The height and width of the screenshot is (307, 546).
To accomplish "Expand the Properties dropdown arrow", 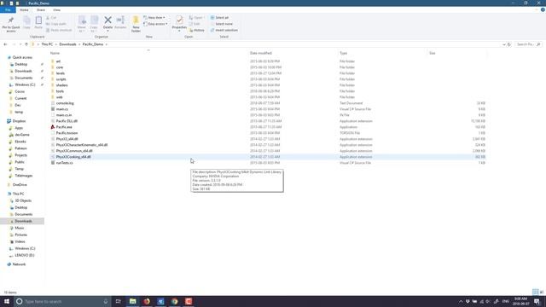I will [x=179, y=32].
